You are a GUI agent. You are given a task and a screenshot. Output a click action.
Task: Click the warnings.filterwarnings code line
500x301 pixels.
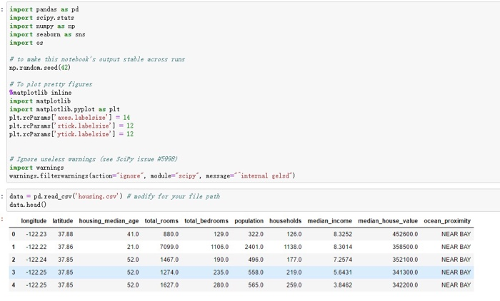point(152,176)
